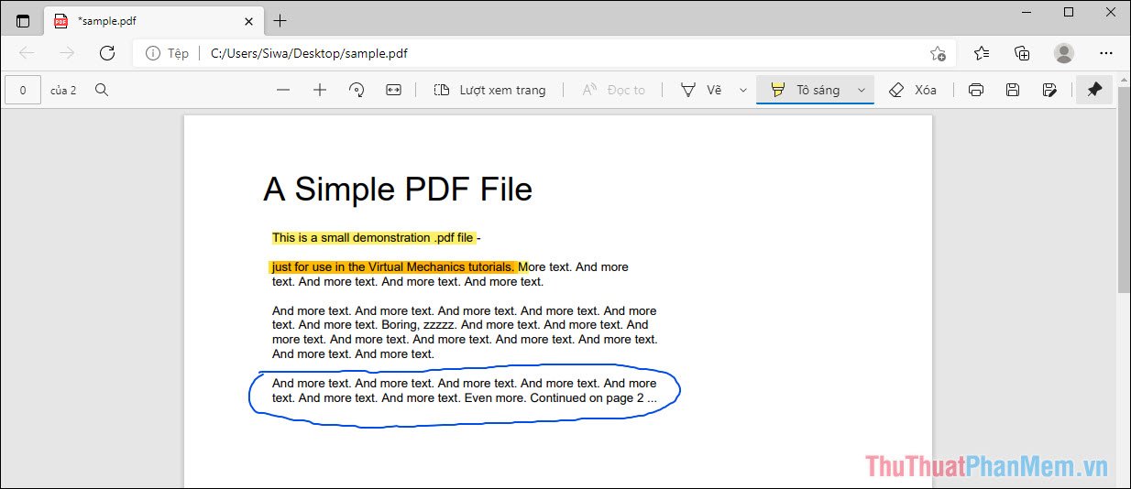Print the PDF document
This screenshot has width=1131, height=489.
[x=976, y=90]
